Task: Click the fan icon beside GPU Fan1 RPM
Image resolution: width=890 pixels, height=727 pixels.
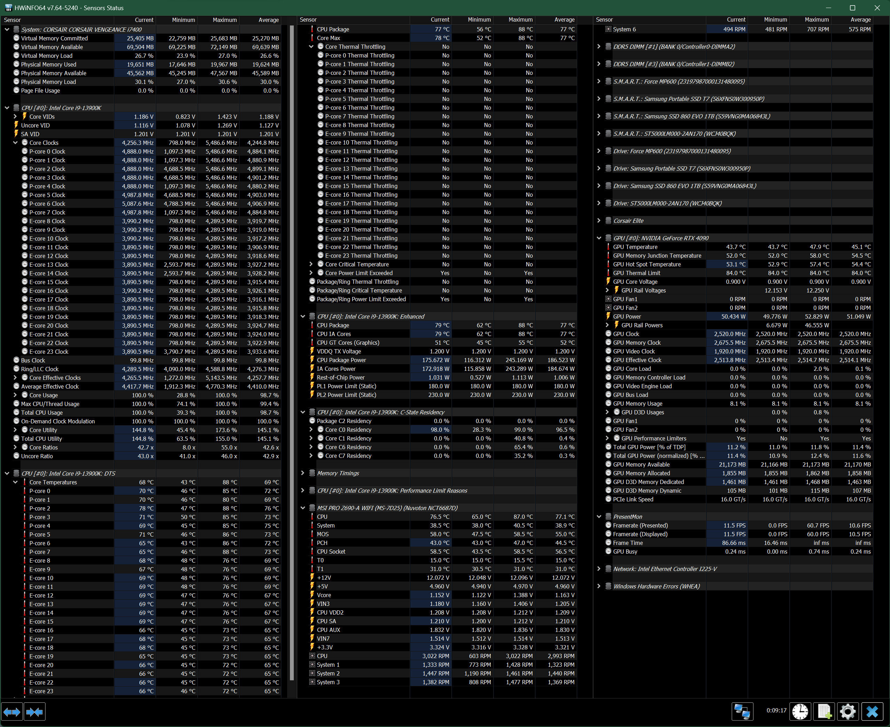Action: click(608, 299)
